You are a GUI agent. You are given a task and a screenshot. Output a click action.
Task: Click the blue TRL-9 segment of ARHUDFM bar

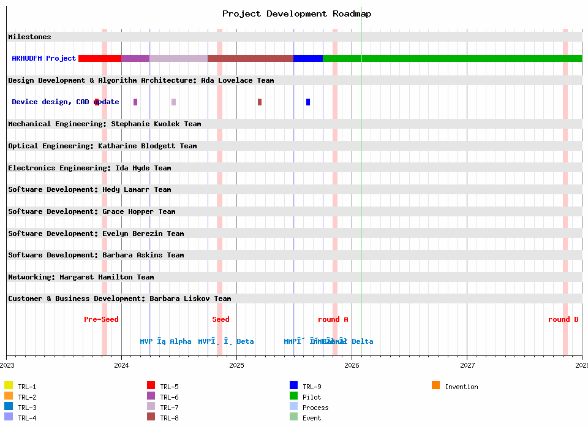(x=308, y=58)
